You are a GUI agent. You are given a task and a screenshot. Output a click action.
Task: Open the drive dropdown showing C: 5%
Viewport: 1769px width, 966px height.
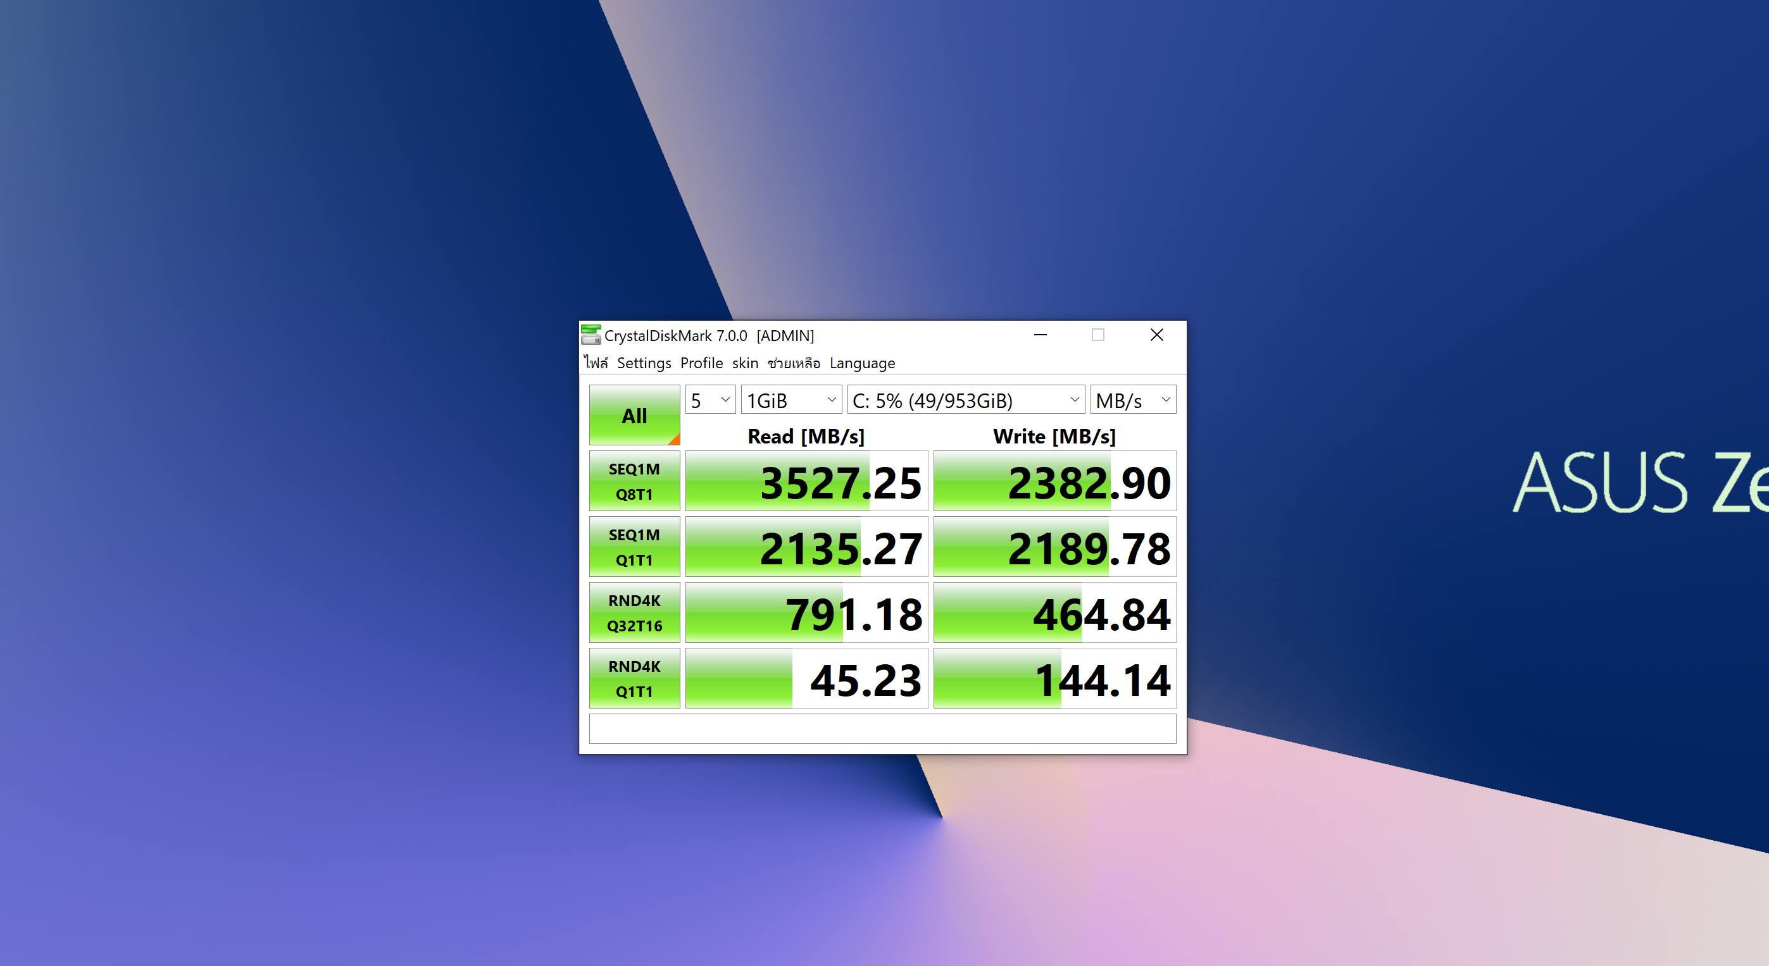pos(966,400)
